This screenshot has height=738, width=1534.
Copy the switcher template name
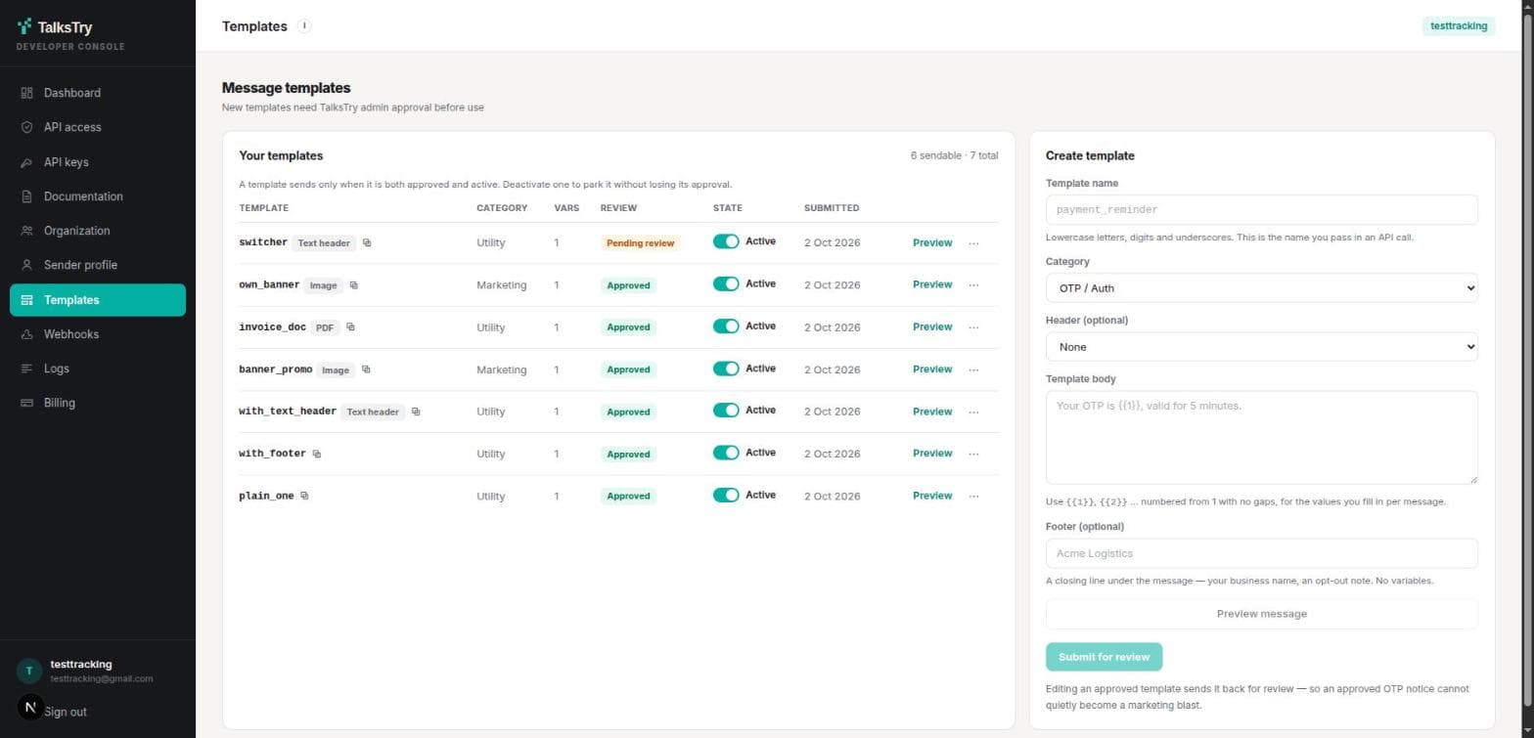pos(367,242)
